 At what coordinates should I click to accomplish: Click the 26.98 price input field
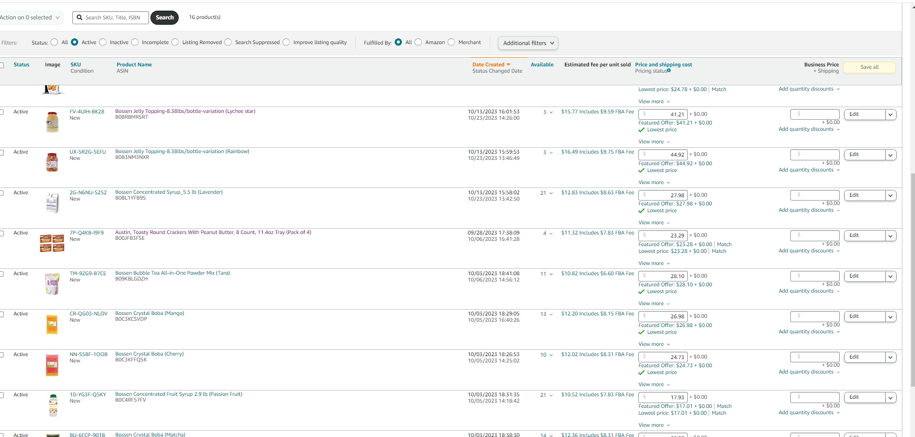tap(663, 316)
